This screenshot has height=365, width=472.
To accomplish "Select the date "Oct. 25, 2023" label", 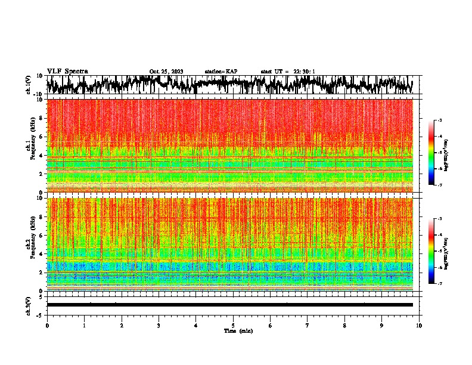I will coord(166,72).
